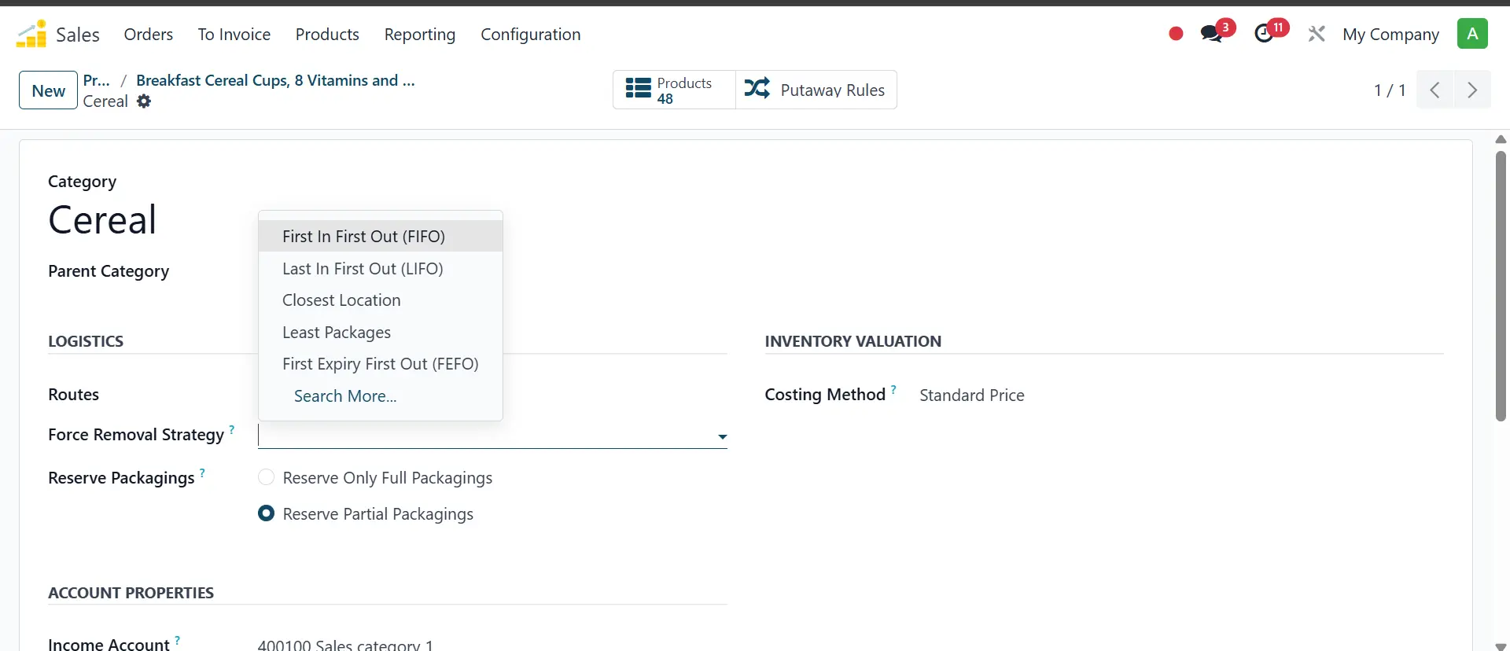
Task: Click the red recording dot icon
Action: click(1176, 34)
